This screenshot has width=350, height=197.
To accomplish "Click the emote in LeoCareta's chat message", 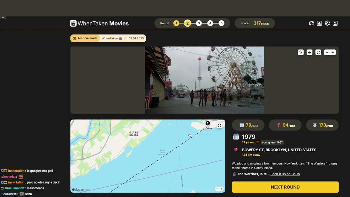I will [22, 194].
